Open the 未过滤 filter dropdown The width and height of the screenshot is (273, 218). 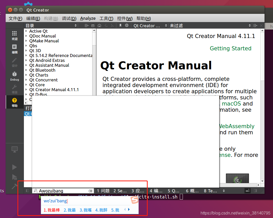pyautogui.click(x=210, y=26)
